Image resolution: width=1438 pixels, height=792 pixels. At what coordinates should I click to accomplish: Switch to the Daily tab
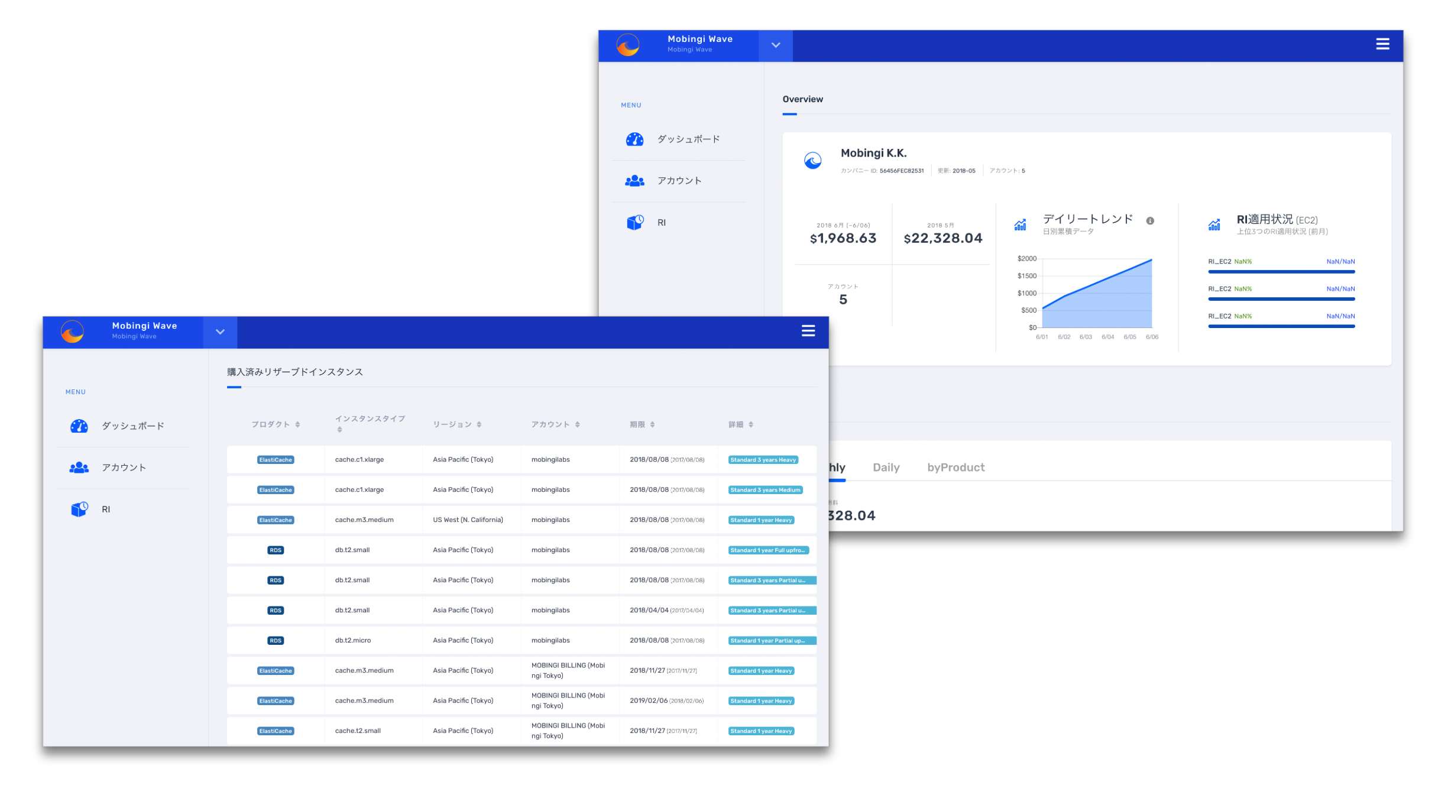(886, 468)
